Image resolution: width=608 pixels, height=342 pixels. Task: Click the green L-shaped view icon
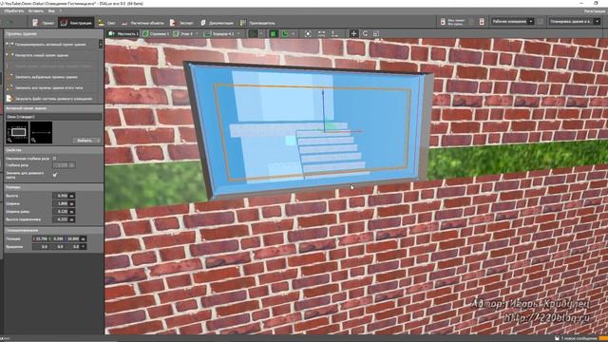tap(285, 34)
